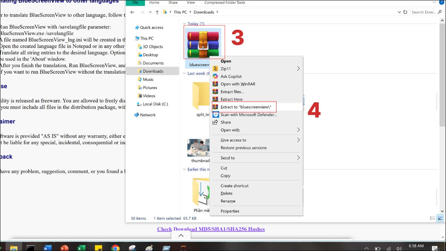Choose Copy in context menu
This screenshot has width=446, height=251.
pyautogui.click(x=225, y=176)
